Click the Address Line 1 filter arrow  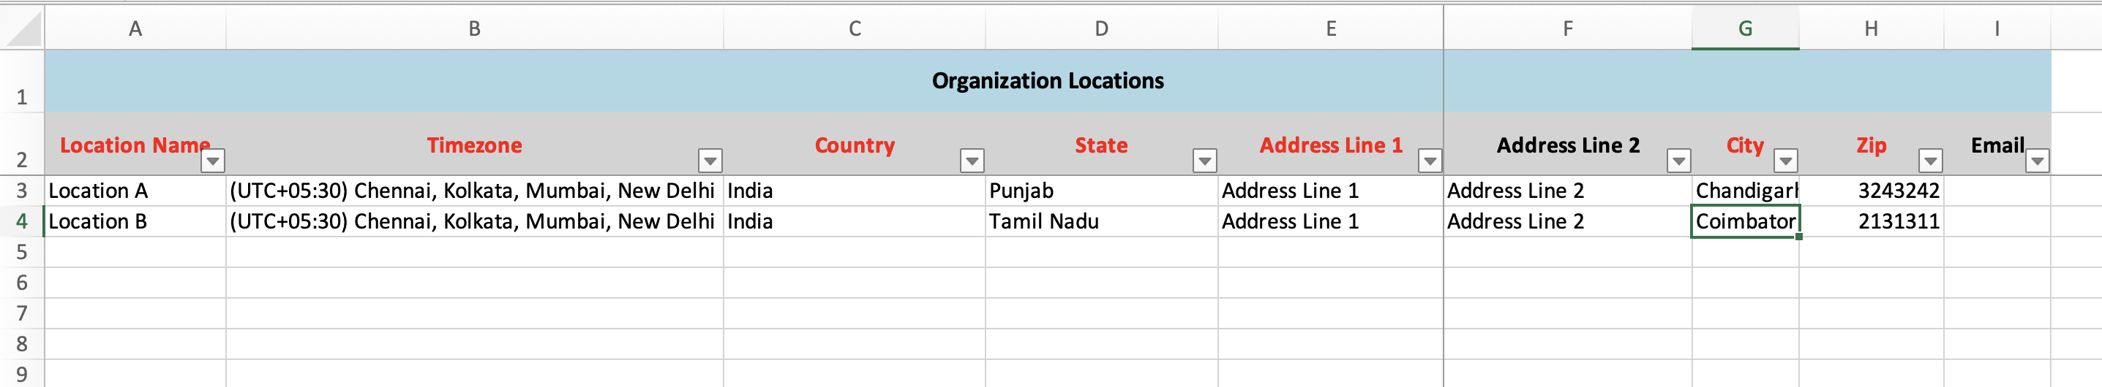click(x=1430, y=161)
